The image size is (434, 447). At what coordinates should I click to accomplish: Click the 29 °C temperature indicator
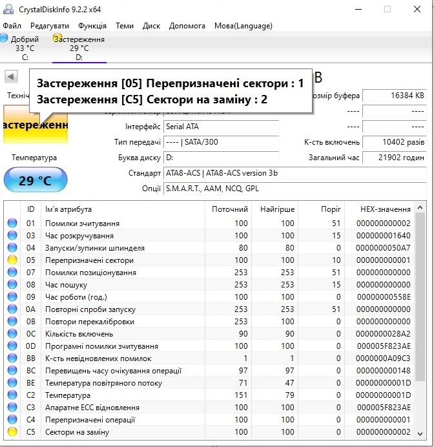click(x=36, y=180)
